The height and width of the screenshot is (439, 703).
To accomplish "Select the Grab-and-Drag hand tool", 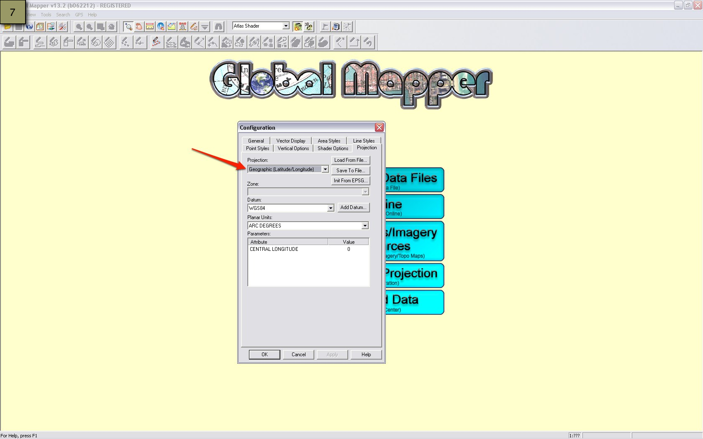I will [139, 26].
